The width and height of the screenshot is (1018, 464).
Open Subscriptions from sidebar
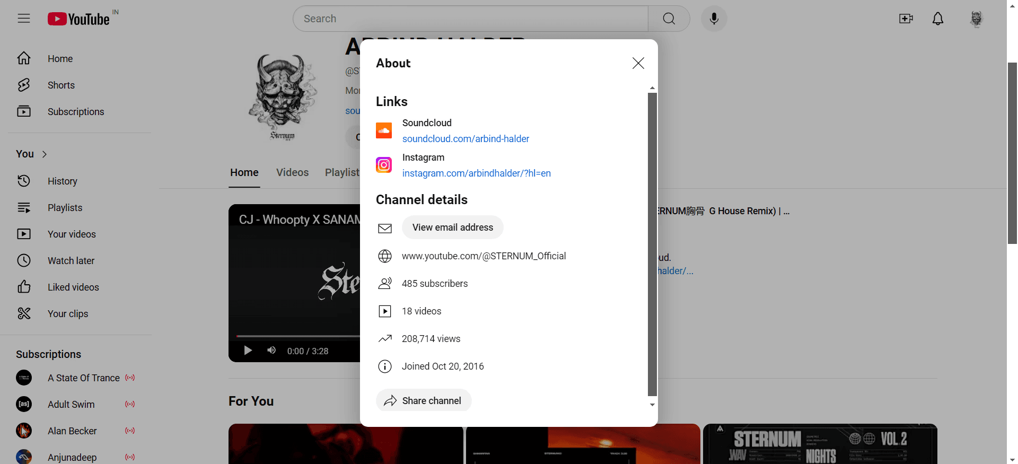80,111
